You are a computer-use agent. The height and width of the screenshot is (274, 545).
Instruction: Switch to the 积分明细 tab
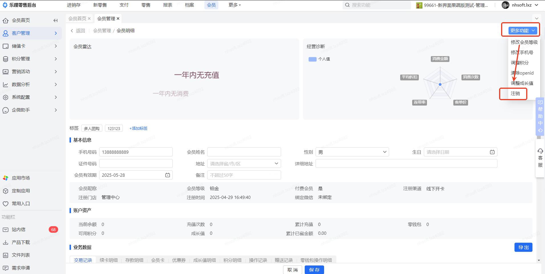(x=232, y=260)
